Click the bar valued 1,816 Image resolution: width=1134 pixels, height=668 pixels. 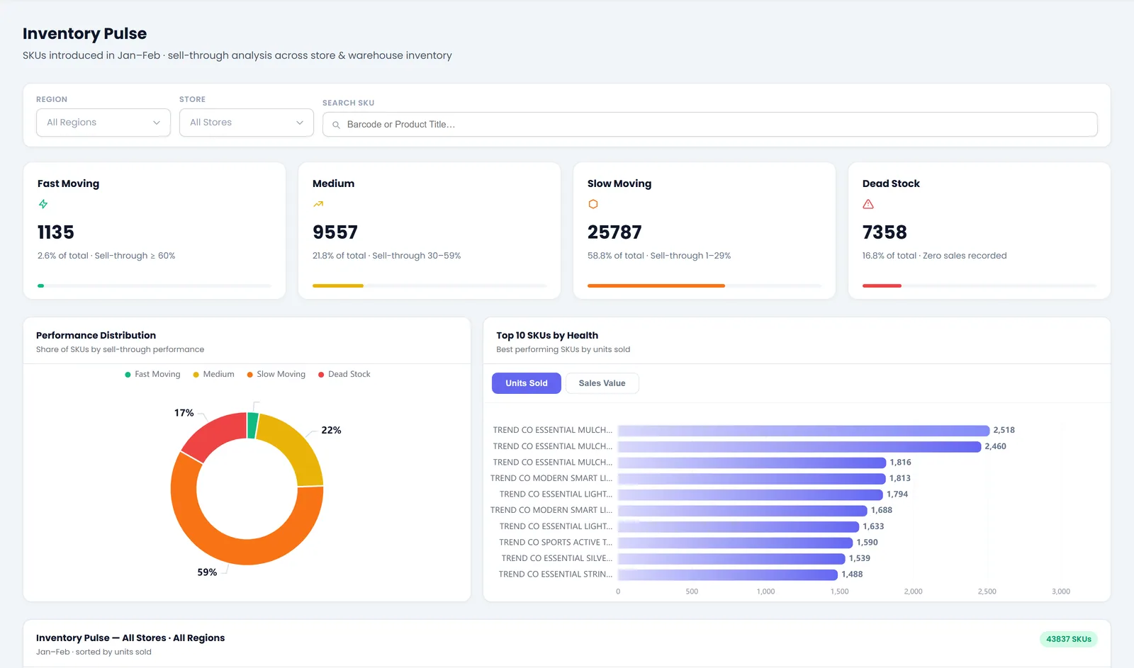pyautogui.click(x=752, y=463)
